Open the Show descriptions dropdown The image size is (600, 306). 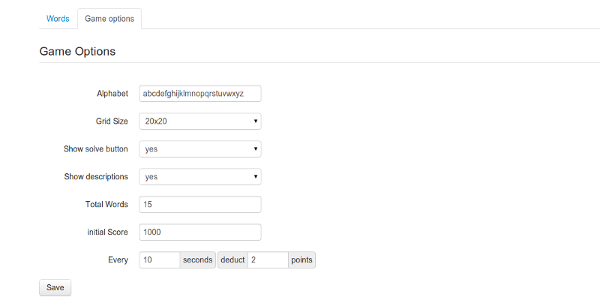200,177
